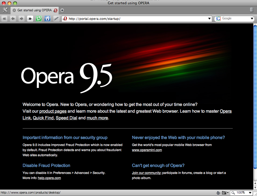Click the wand password manager icon
This screenshot has width=257, height=196.
(x=56, y=19)
